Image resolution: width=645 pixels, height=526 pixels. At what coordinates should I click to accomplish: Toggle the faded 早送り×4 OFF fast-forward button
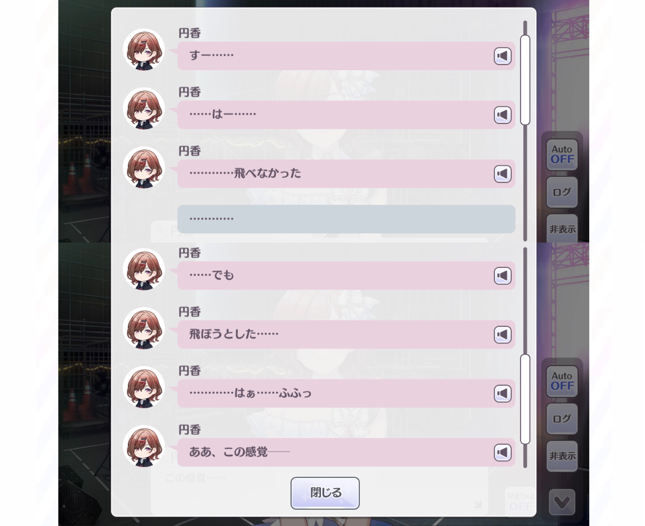[x=520, y=501]
